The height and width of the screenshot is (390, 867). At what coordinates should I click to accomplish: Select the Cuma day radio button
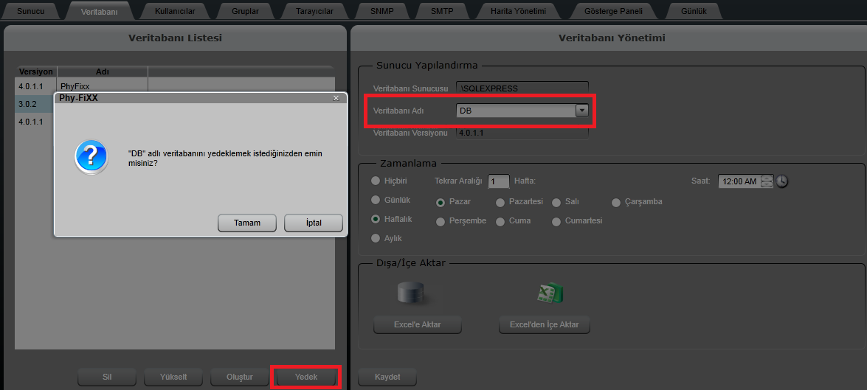coord(500,221)
